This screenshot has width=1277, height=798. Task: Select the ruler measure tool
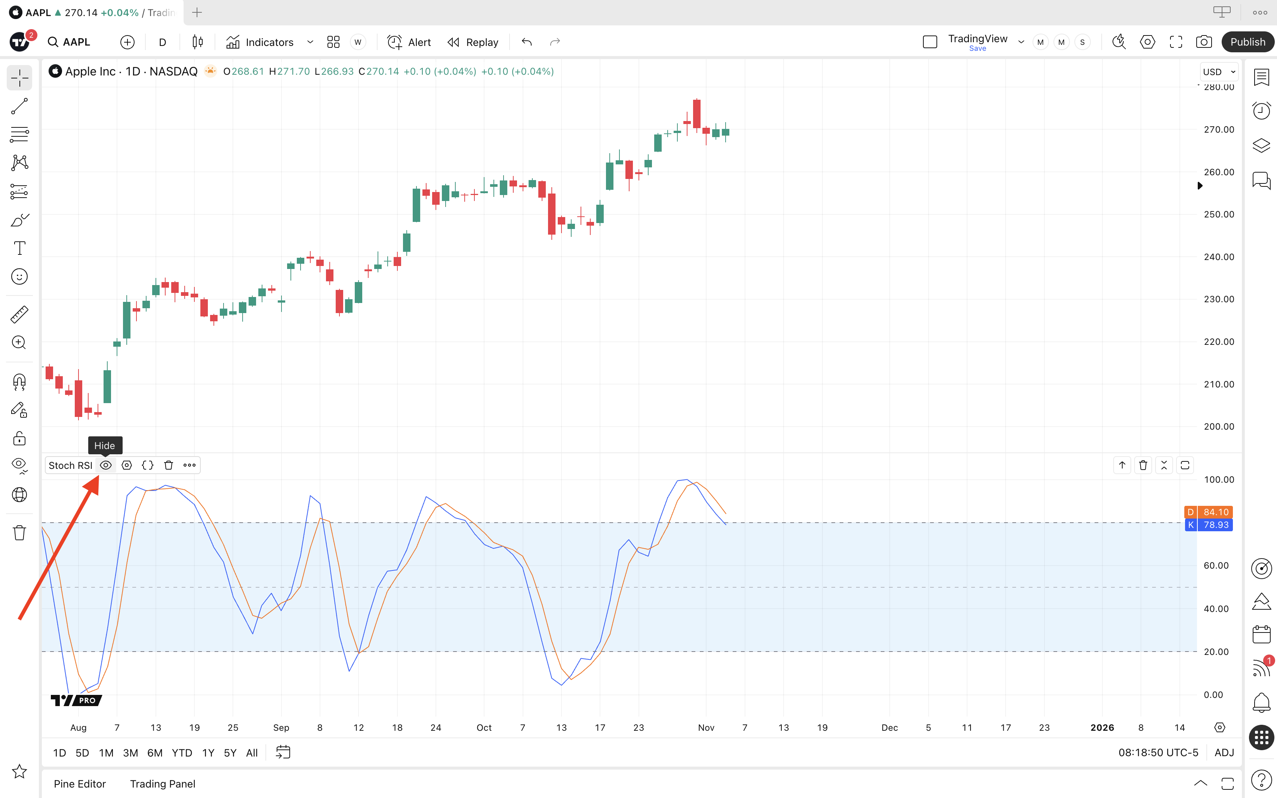[x=19, y=315]
